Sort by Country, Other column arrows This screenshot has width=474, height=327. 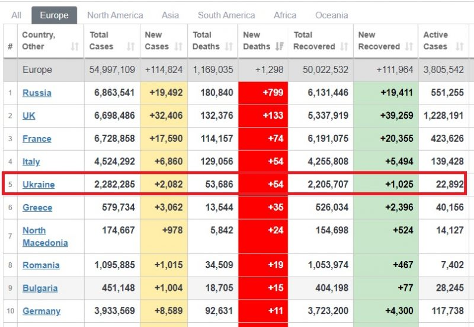click(75, 46)
